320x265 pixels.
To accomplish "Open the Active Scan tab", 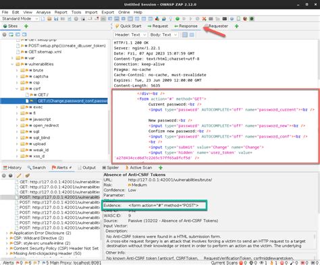I will coord(138,168).
